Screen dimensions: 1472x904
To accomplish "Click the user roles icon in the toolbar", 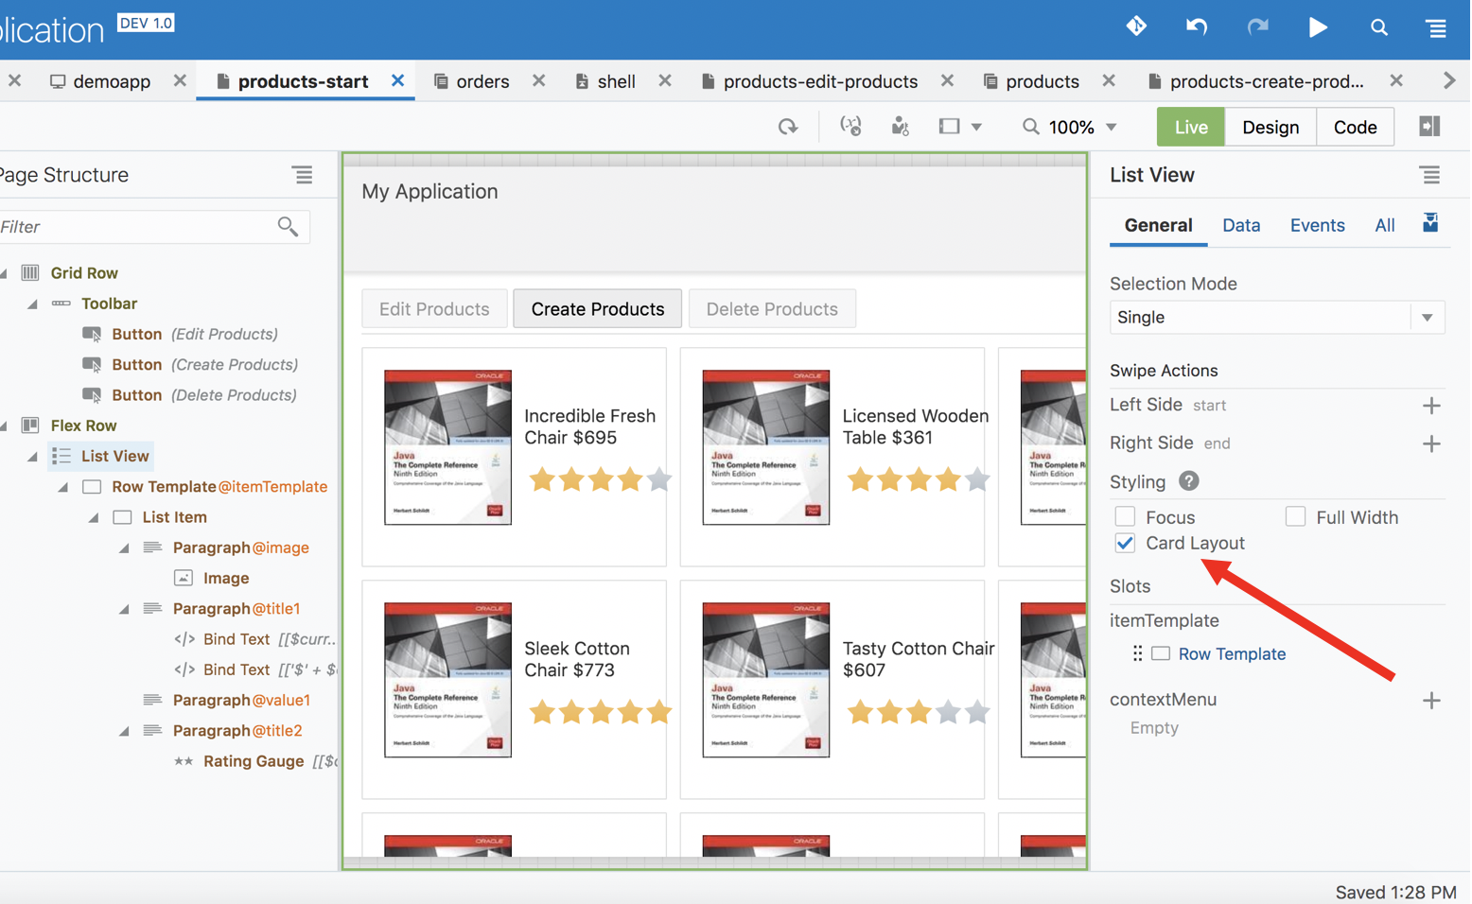I will [x=900, y=126].
